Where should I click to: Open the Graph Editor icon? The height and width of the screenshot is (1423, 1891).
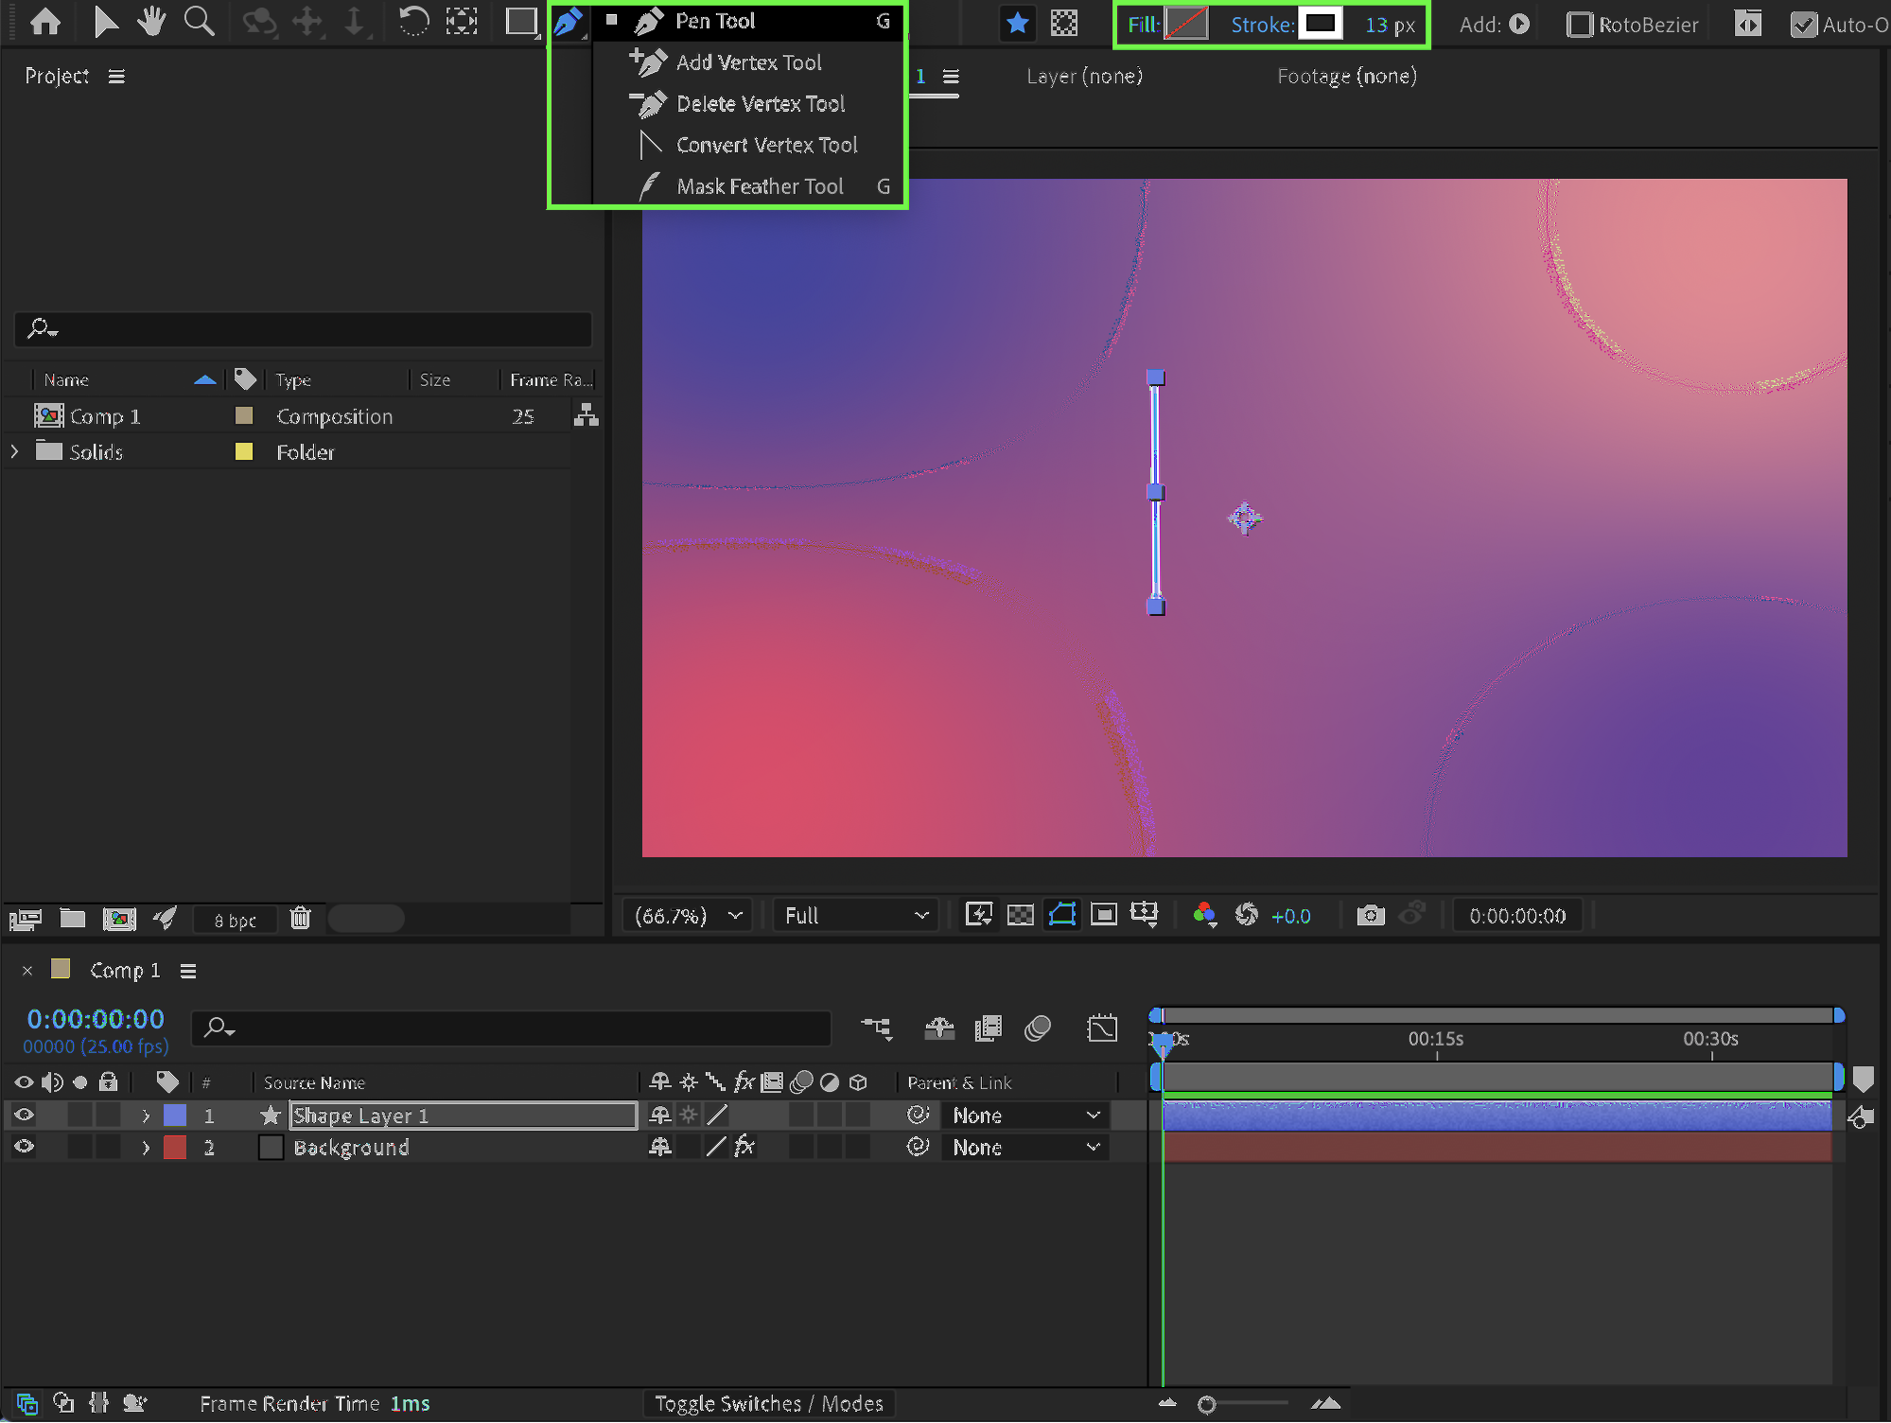tap(1102, 1028)
